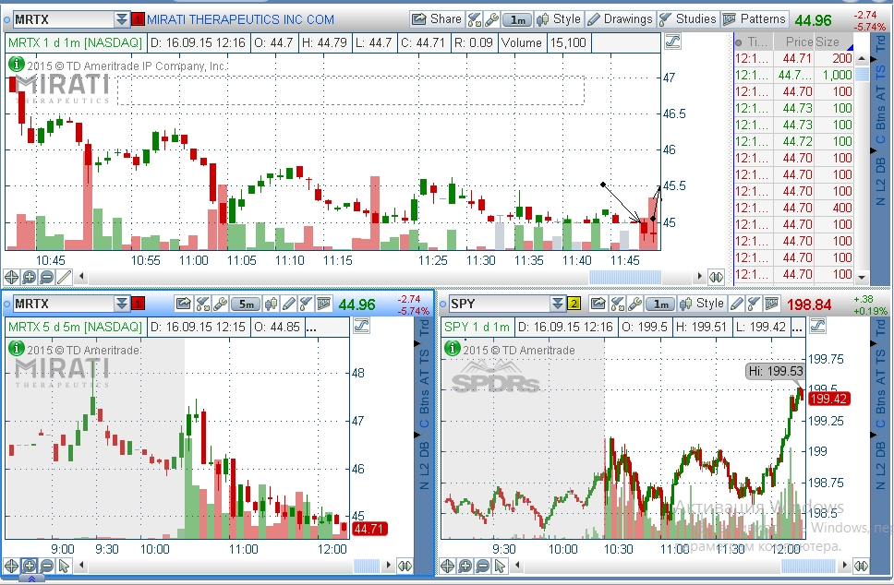This screenshot has height=585, width=894.
Task: Click share icon on bottom-left MRTX chart
Action: 183,304
